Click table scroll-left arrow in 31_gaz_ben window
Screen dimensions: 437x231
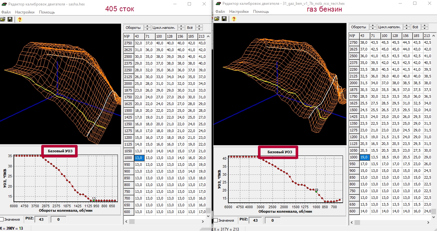pyautogui.click(x=352, y=222)
